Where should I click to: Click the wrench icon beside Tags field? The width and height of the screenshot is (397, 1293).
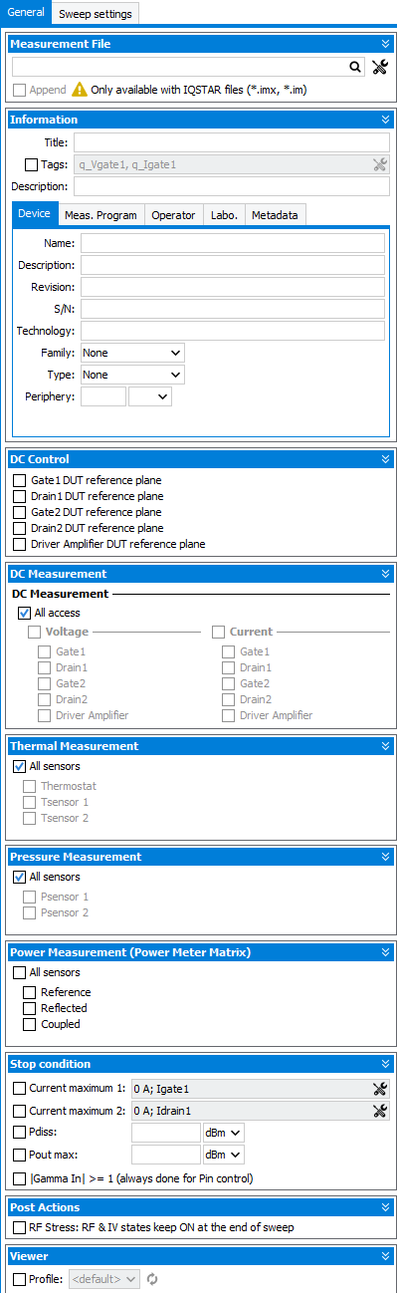point(379,164)
